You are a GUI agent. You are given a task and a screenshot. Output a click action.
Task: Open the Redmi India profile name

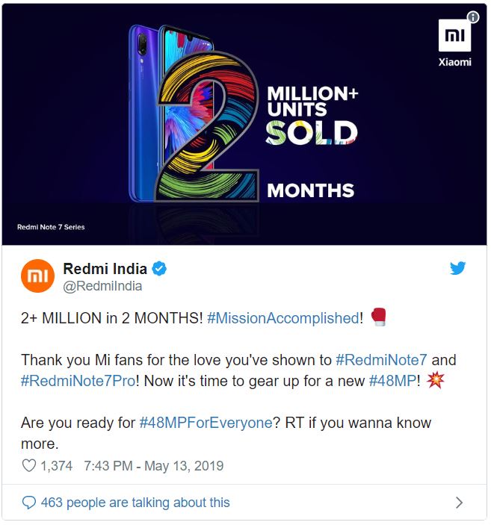click(x=105, y=269)
